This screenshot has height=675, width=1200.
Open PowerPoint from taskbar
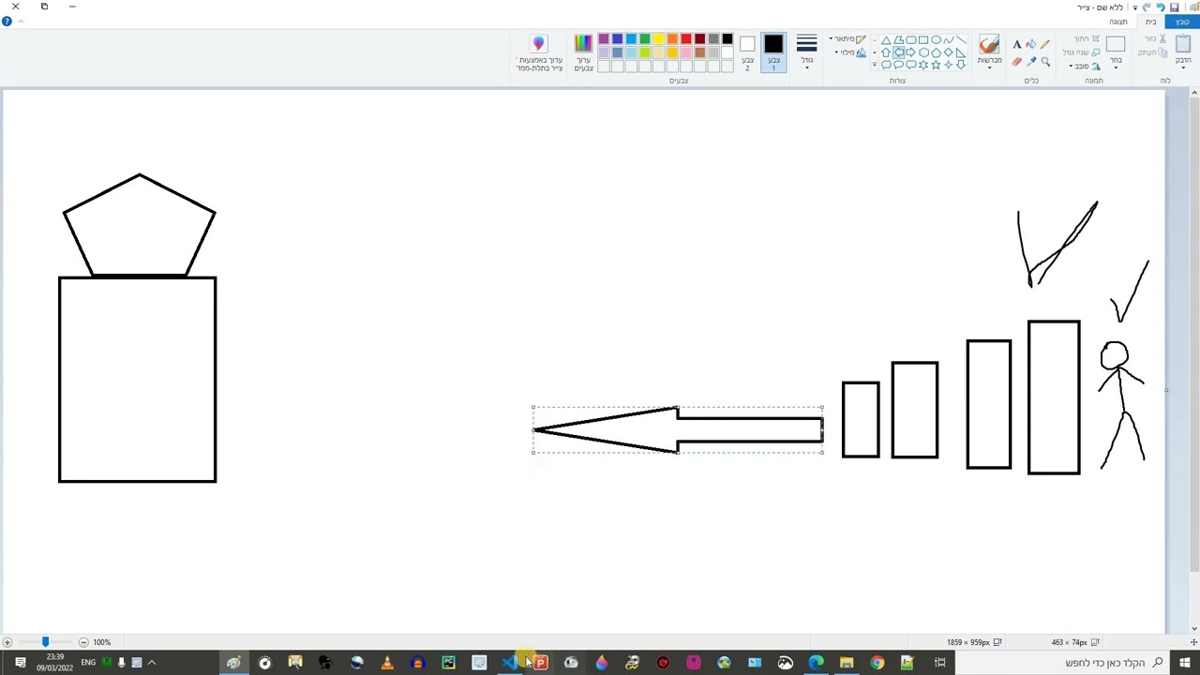pos(540,663)
